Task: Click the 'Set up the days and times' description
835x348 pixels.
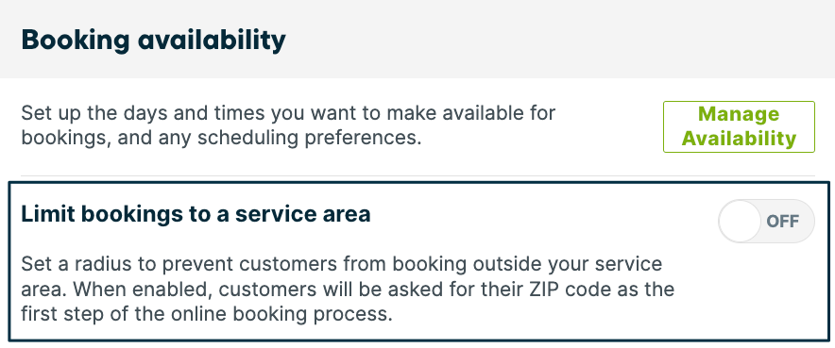Action: 288,125
